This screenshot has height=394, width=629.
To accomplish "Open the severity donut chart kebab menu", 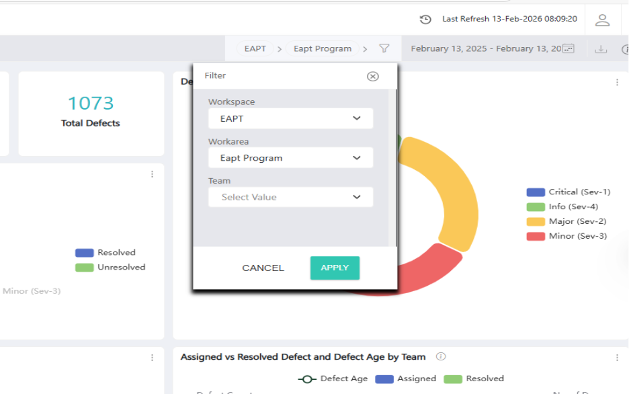I will click(617, 82).
